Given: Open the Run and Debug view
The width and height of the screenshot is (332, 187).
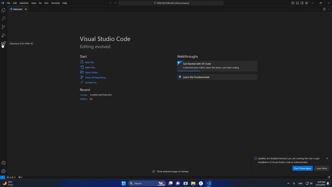Looking at the screenshot, I should click(4, 35).
